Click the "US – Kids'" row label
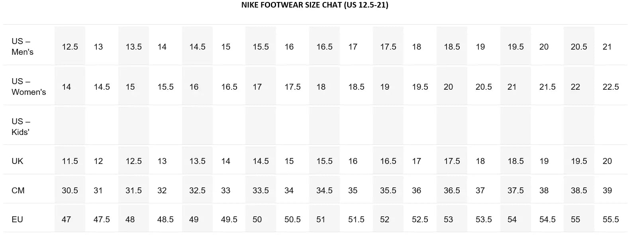This screenshot has height=235, width=631. pyautogui.click(x=21, y=127)
